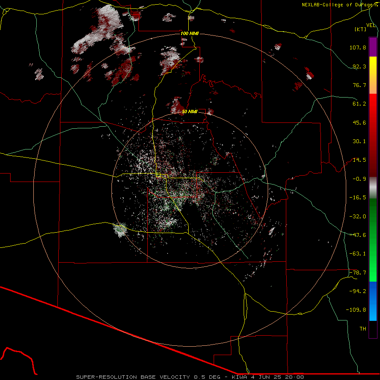
Task: Click the TH threshold label
Action: pyautogui.click(x=363, y=329)
